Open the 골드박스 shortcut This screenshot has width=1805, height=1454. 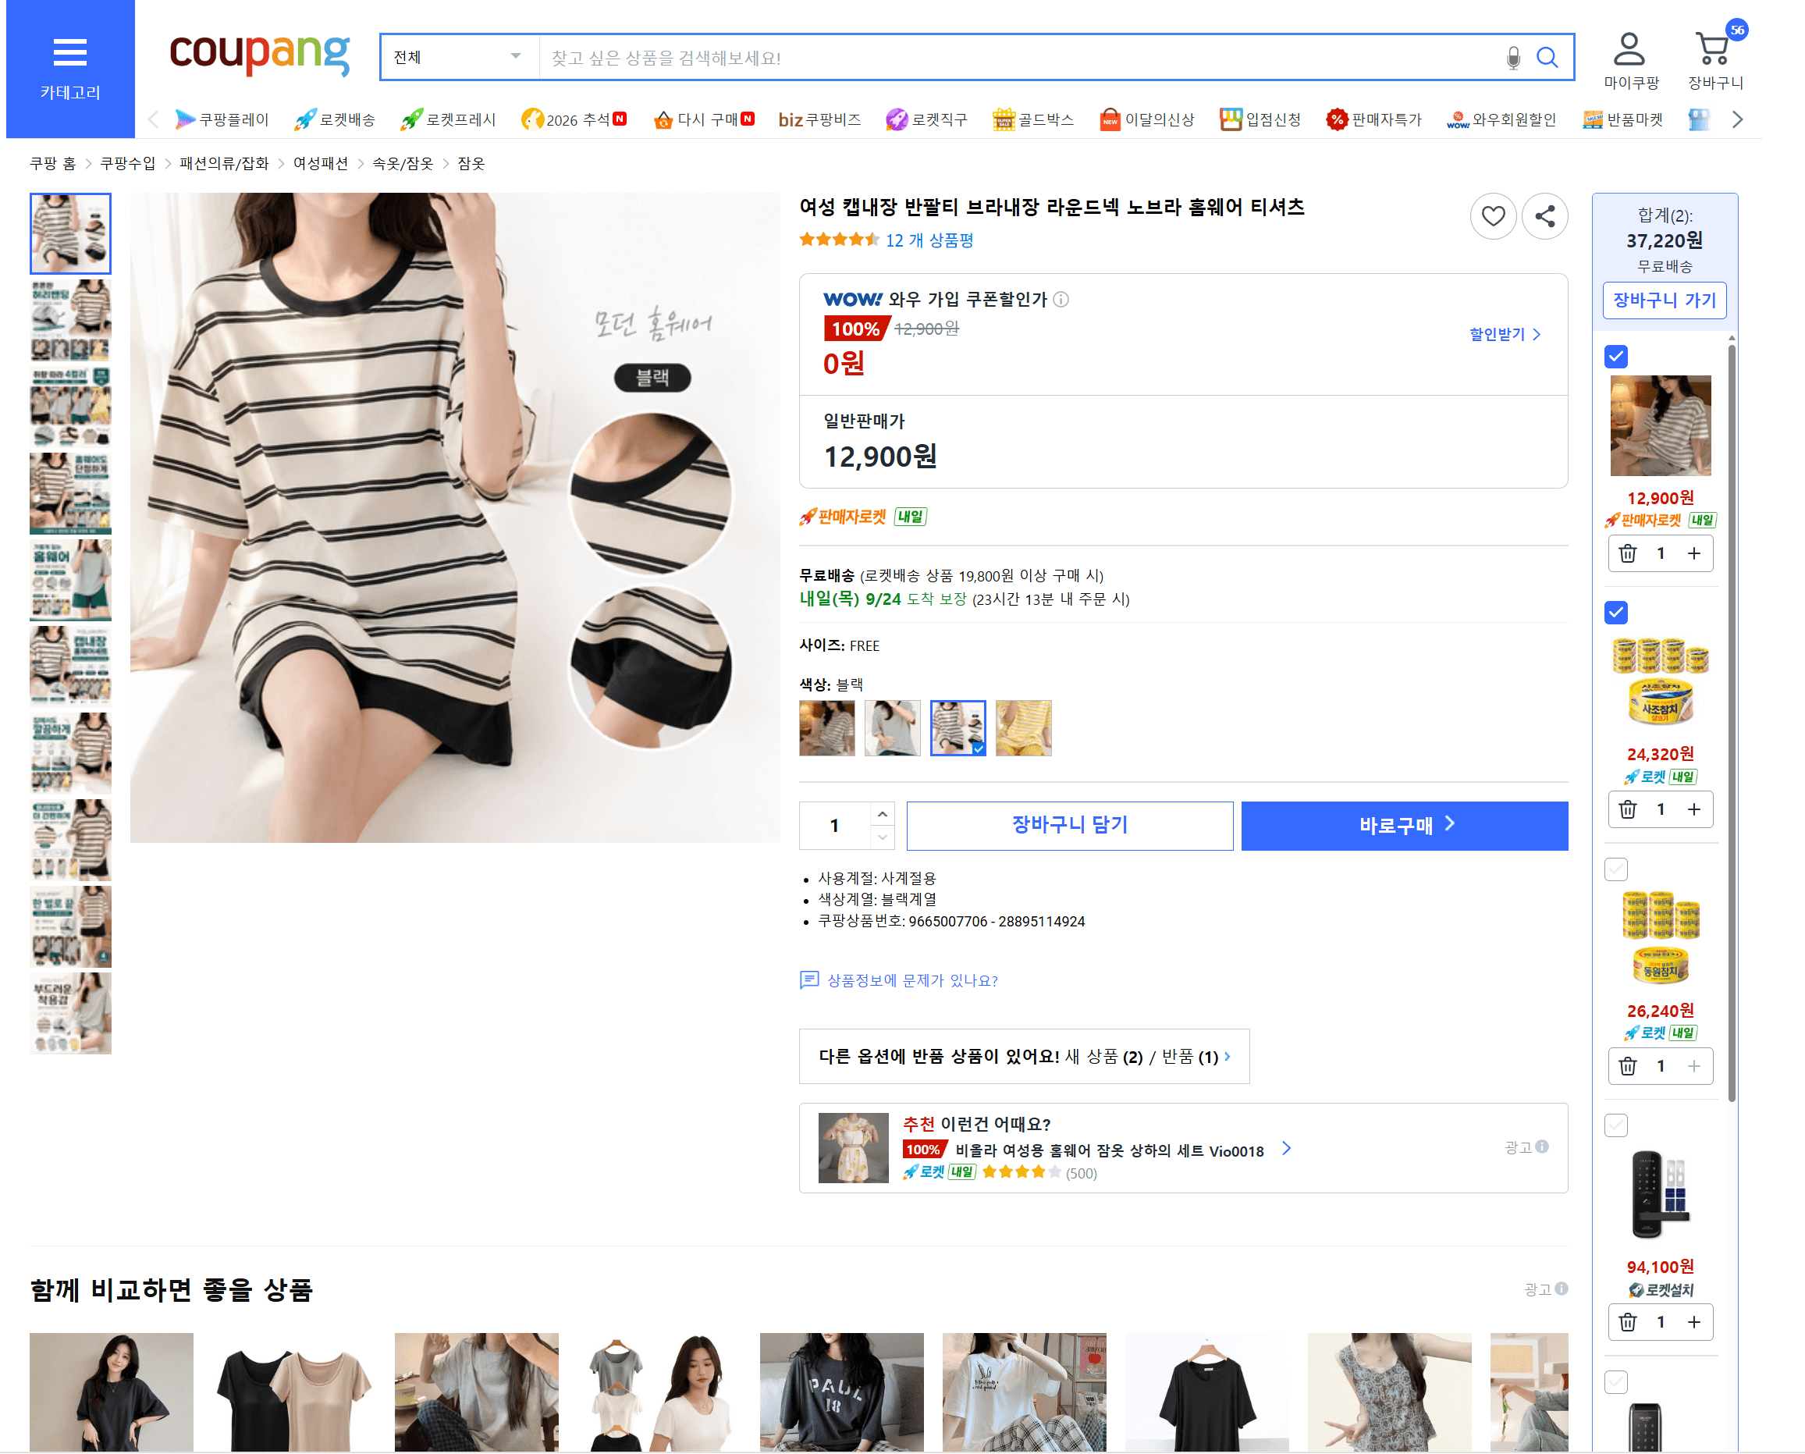[1032, 119]
